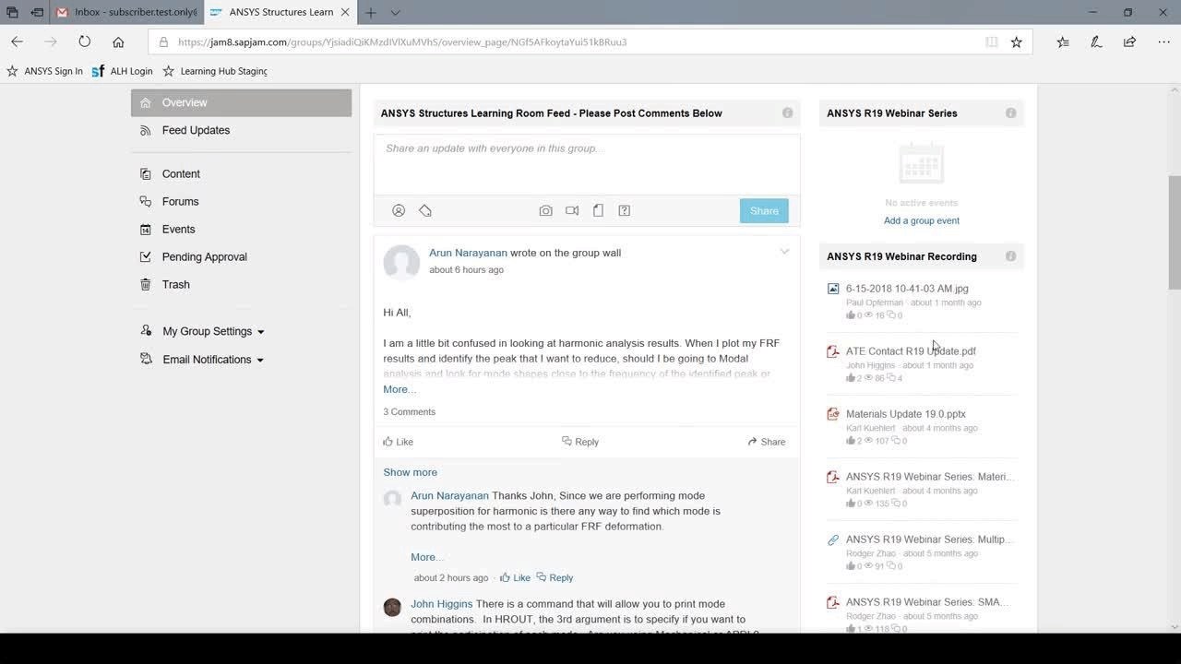Click Arun Narayanan's avatar on wall post

(401, 263)
